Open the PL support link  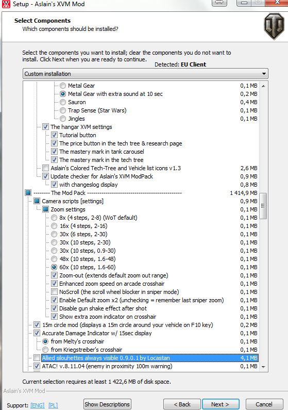coord(53,405)
